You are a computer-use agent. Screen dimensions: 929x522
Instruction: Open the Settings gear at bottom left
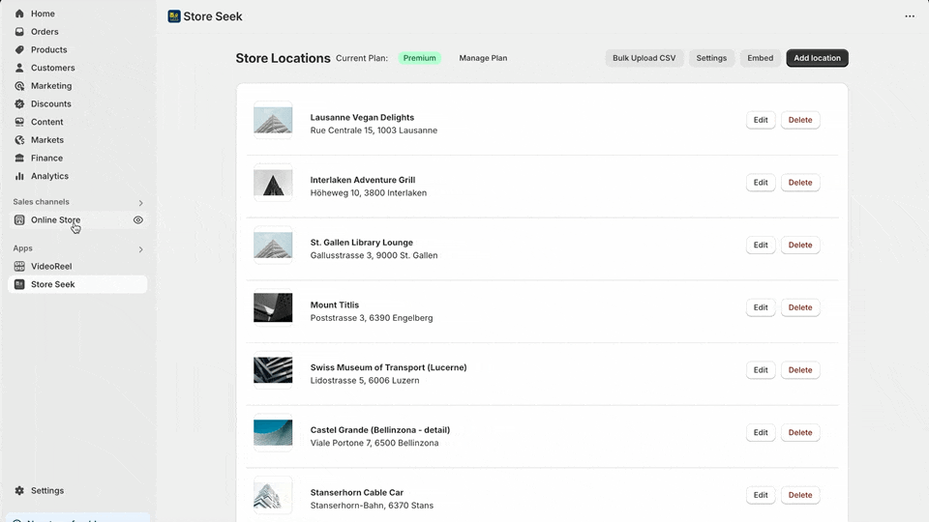[19, 491]
